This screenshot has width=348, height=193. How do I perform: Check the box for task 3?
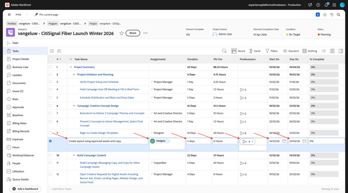(51, 82)
